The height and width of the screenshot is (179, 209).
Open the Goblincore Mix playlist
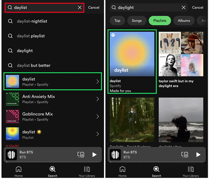(53, 116)
